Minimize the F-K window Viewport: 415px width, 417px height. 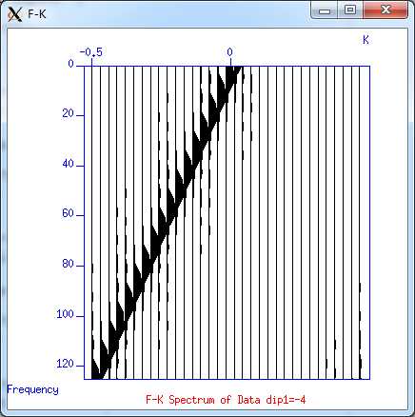(325, 10)
